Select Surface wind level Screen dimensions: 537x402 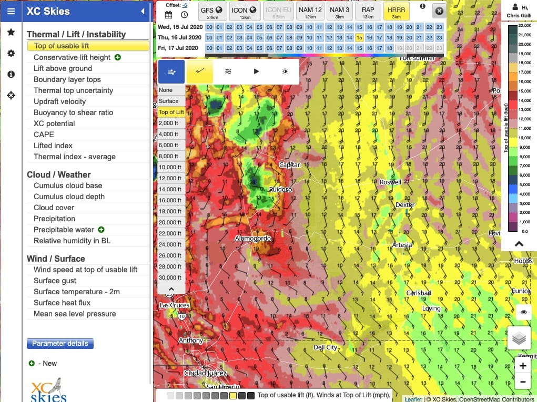coord(171,101)
